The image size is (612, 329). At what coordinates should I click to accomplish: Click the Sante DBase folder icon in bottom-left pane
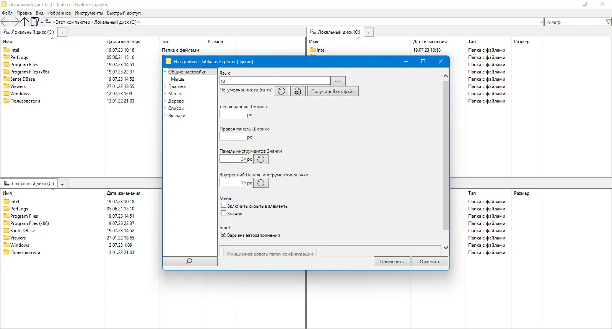[x=7, y=230]
